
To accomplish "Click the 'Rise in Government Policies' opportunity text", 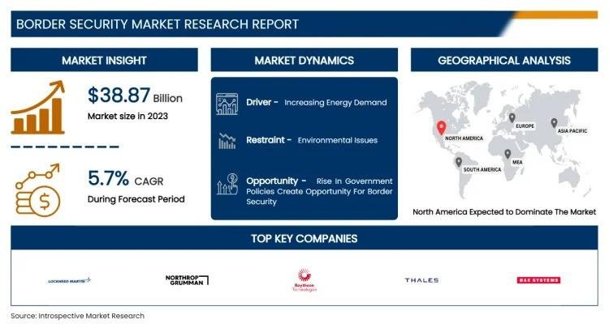I will (x=319, y=191).
